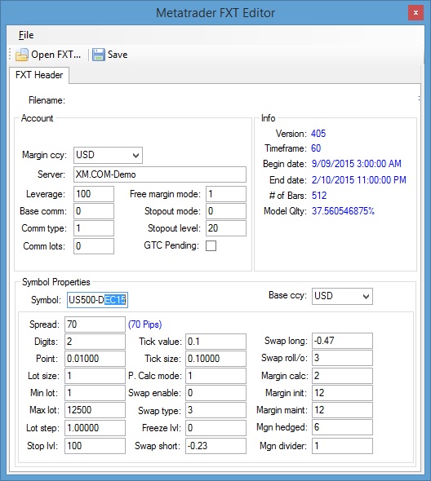Viewport: 431px width, 481px height.
Task: Click the Tick size input field
Action: point(215,359)
